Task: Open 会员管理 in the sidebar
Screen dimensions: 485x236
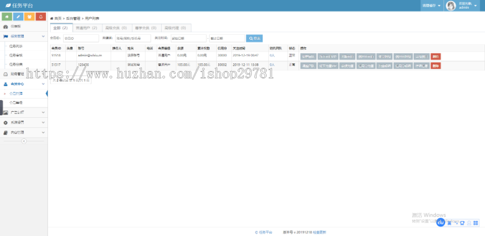Action: (x=16, y=94)
